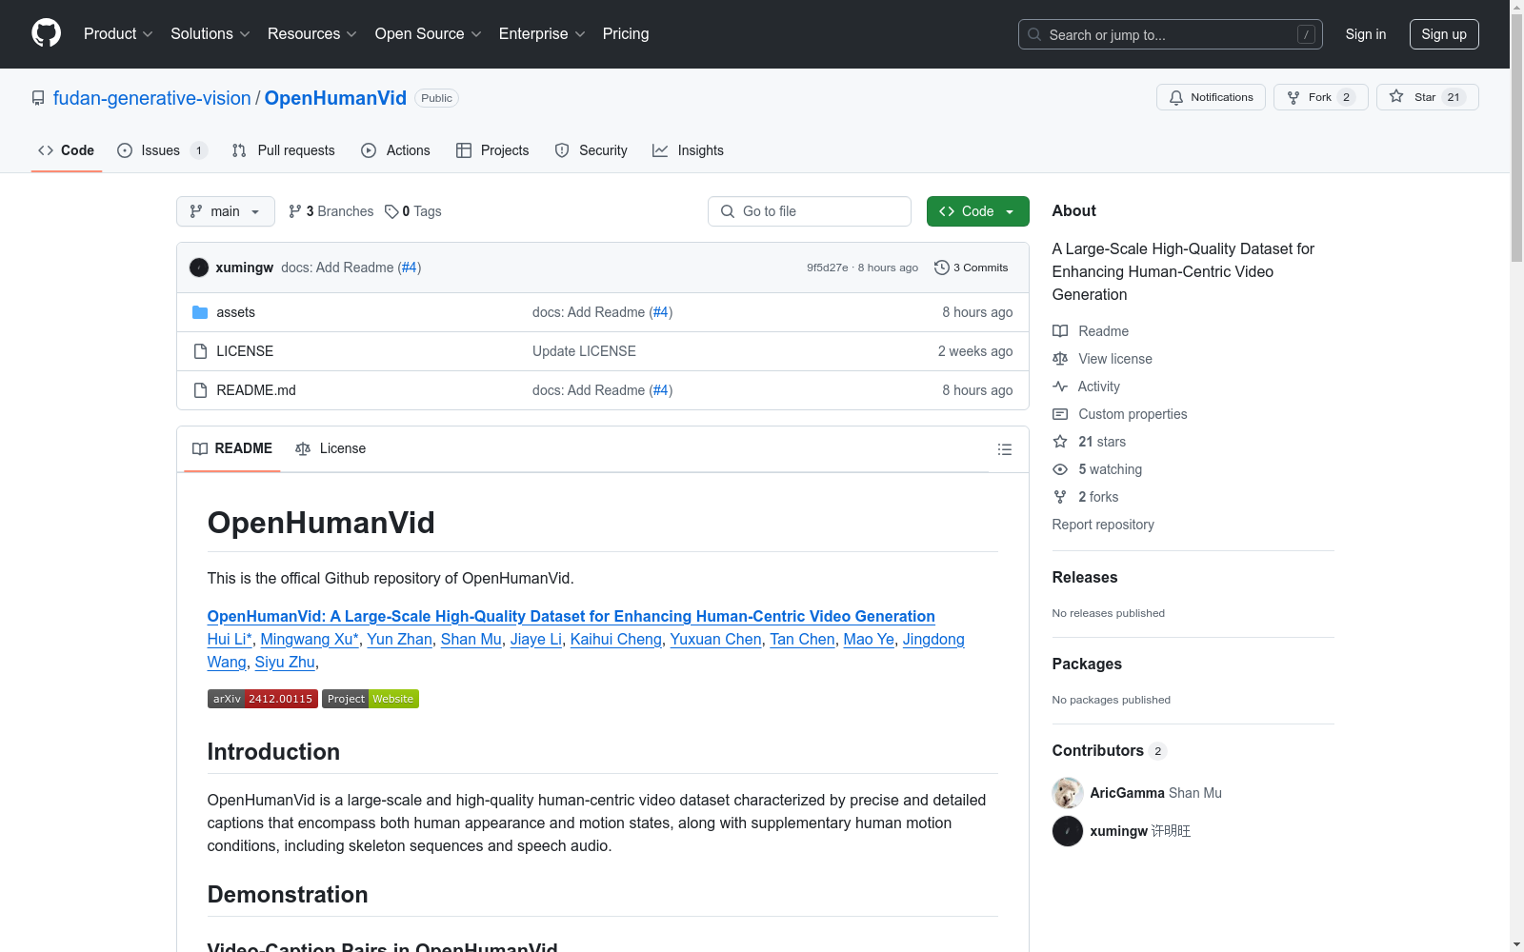Switch to the Security tab
The height and width of the screenshot is (952, 1524).
(x=591, y=150)
